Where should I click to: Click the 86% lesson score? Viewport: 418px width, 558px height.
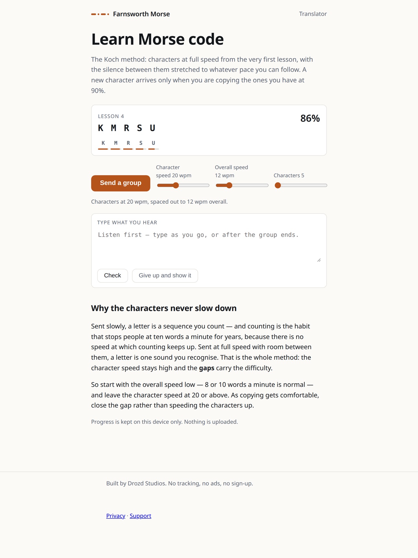310,118
